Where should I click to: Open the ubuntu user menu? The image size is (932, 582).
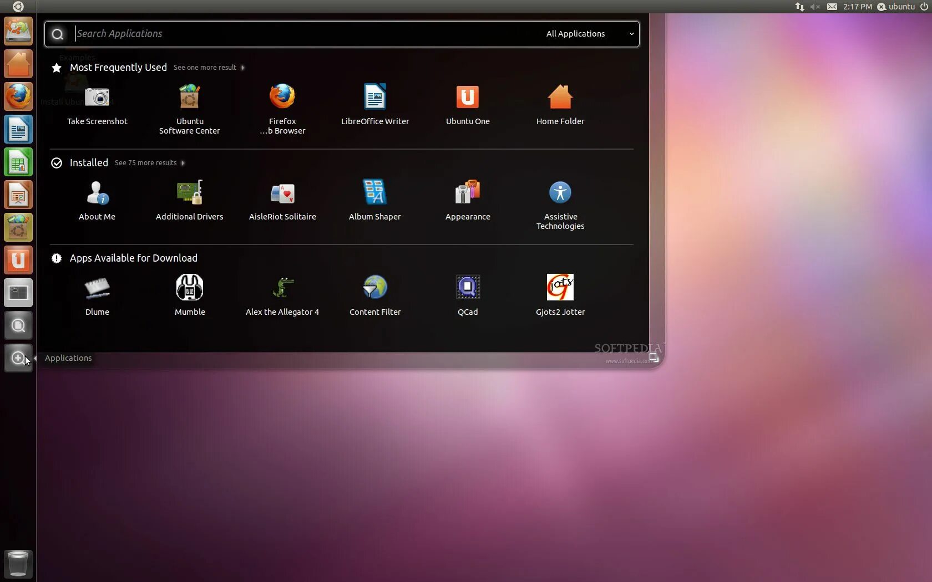pyautogui.click(x=896, y=7)
